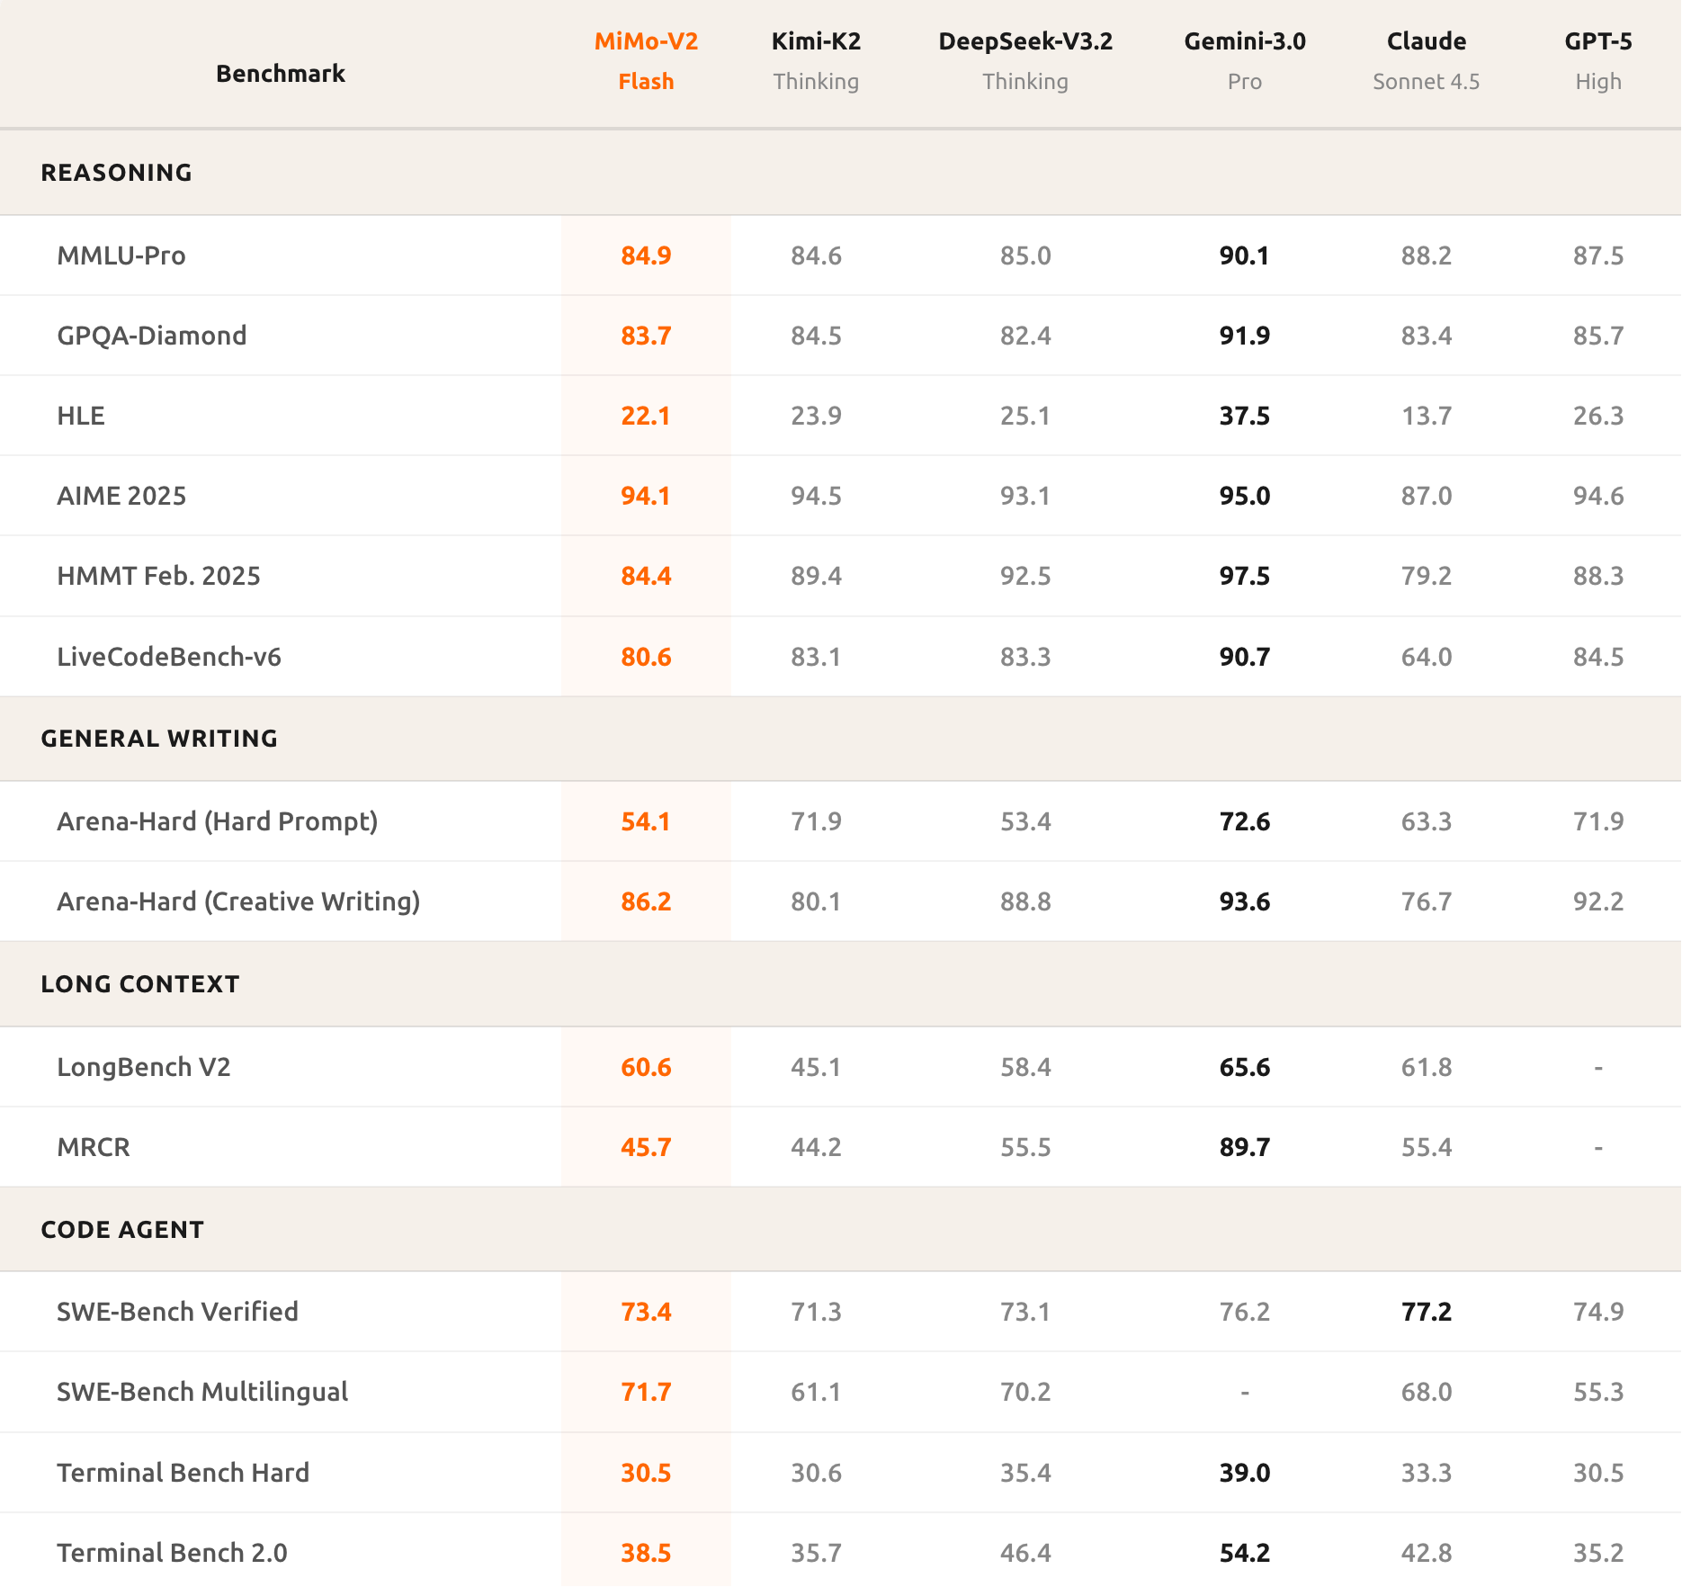Select the "DeepSeek-V3.2" column header
This screenshot has width=1682, height=1587.
point(1025,41)
